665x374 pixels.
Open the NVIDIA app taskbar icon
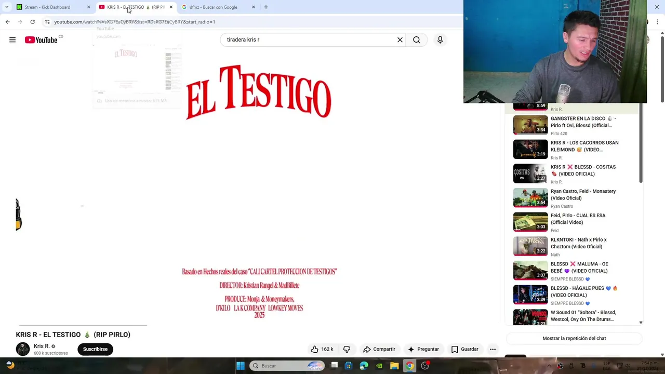coord(379,366)
